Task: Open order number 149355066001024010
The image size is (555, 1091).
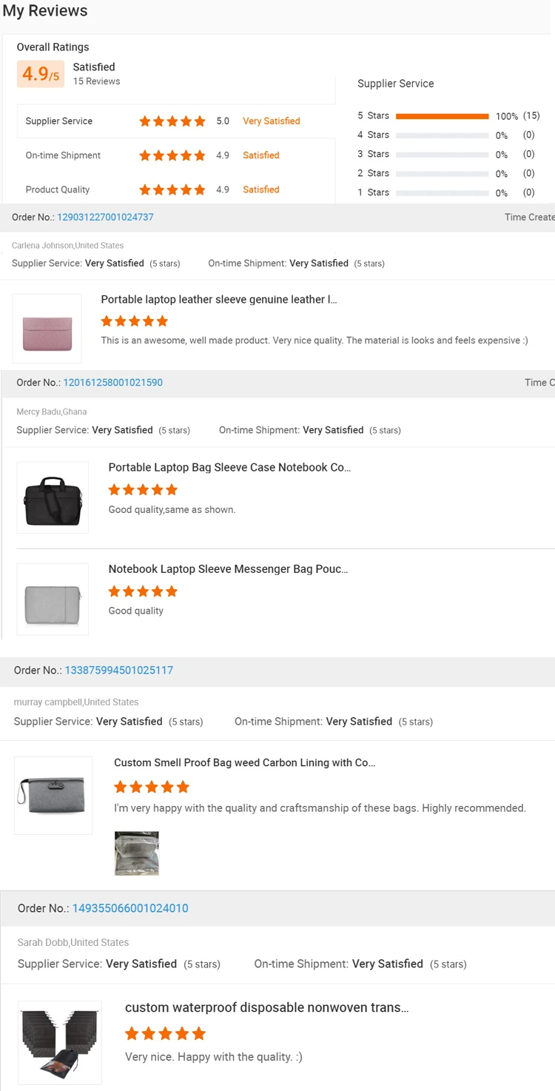Action: tap(129, 908)
